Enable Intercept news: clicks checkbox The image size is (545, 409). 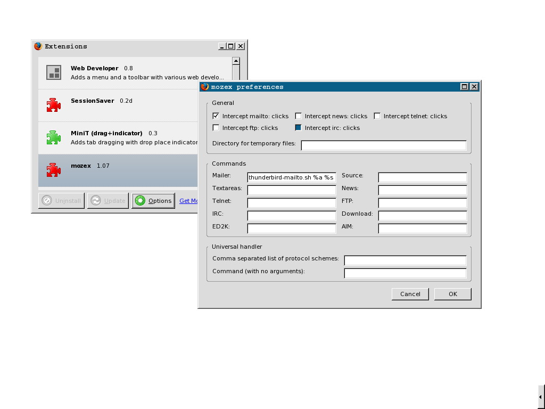pos(299,116)
